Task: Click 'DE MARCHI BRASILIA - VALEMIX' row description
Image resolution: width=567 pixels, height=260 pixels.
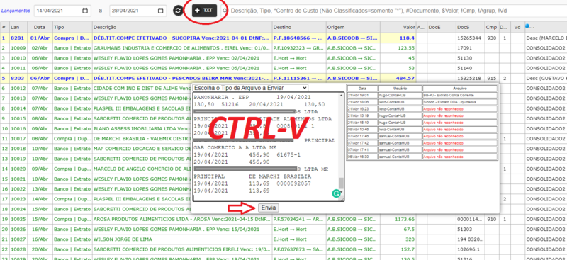Action: point(142,138)
